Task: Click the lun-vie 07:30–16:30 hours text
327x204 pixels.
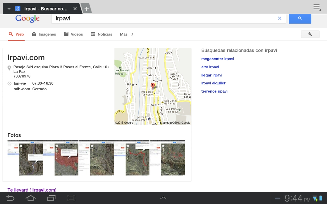Action: tap(33, 83)
